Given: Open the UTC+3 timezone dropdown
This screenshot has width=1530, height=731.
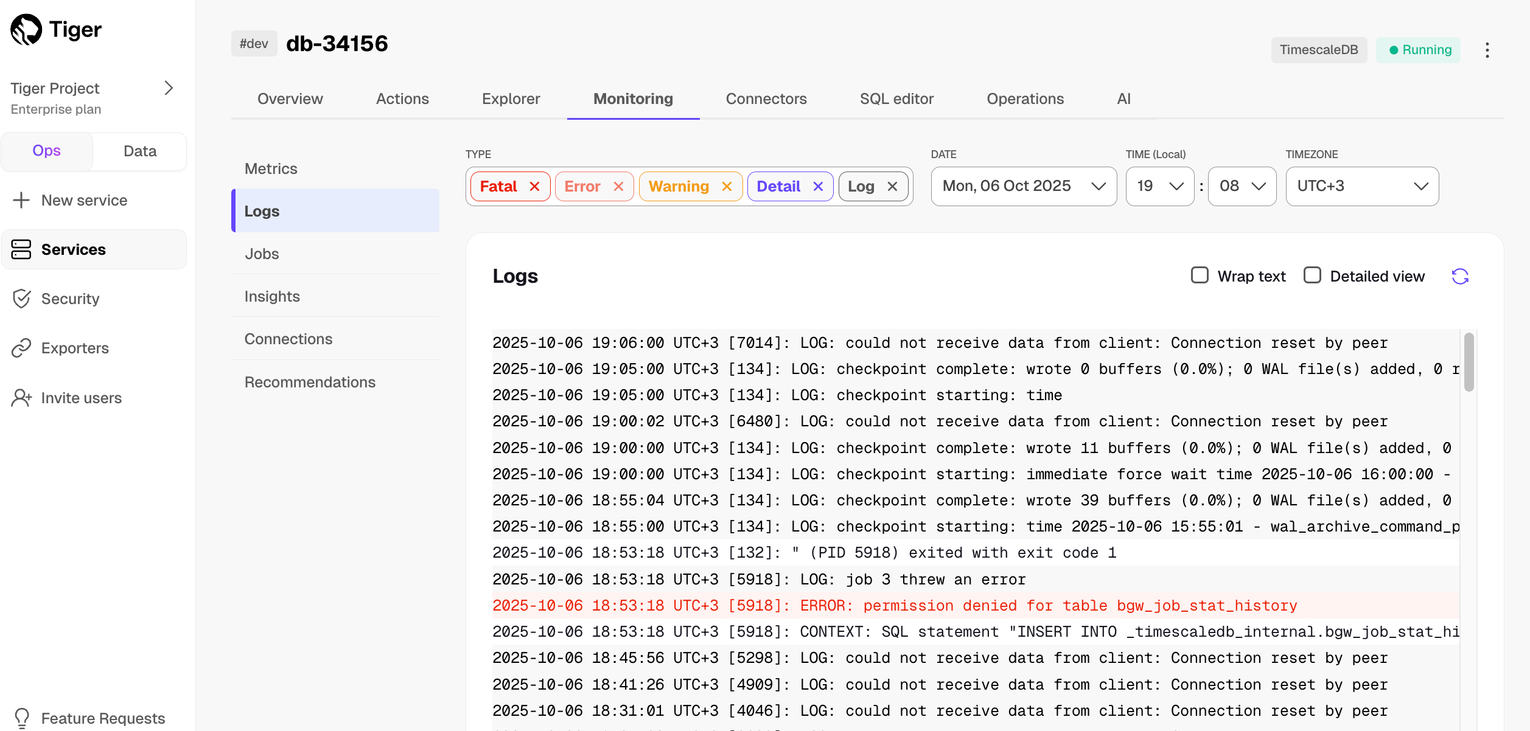Looking at the screenshot, I should click(1361, 186).
